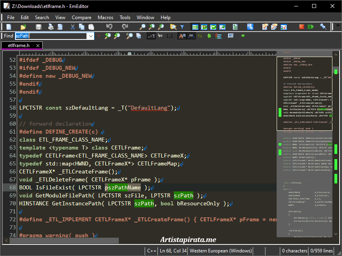Open the Macros menu
342x256 pixels.
105,18
